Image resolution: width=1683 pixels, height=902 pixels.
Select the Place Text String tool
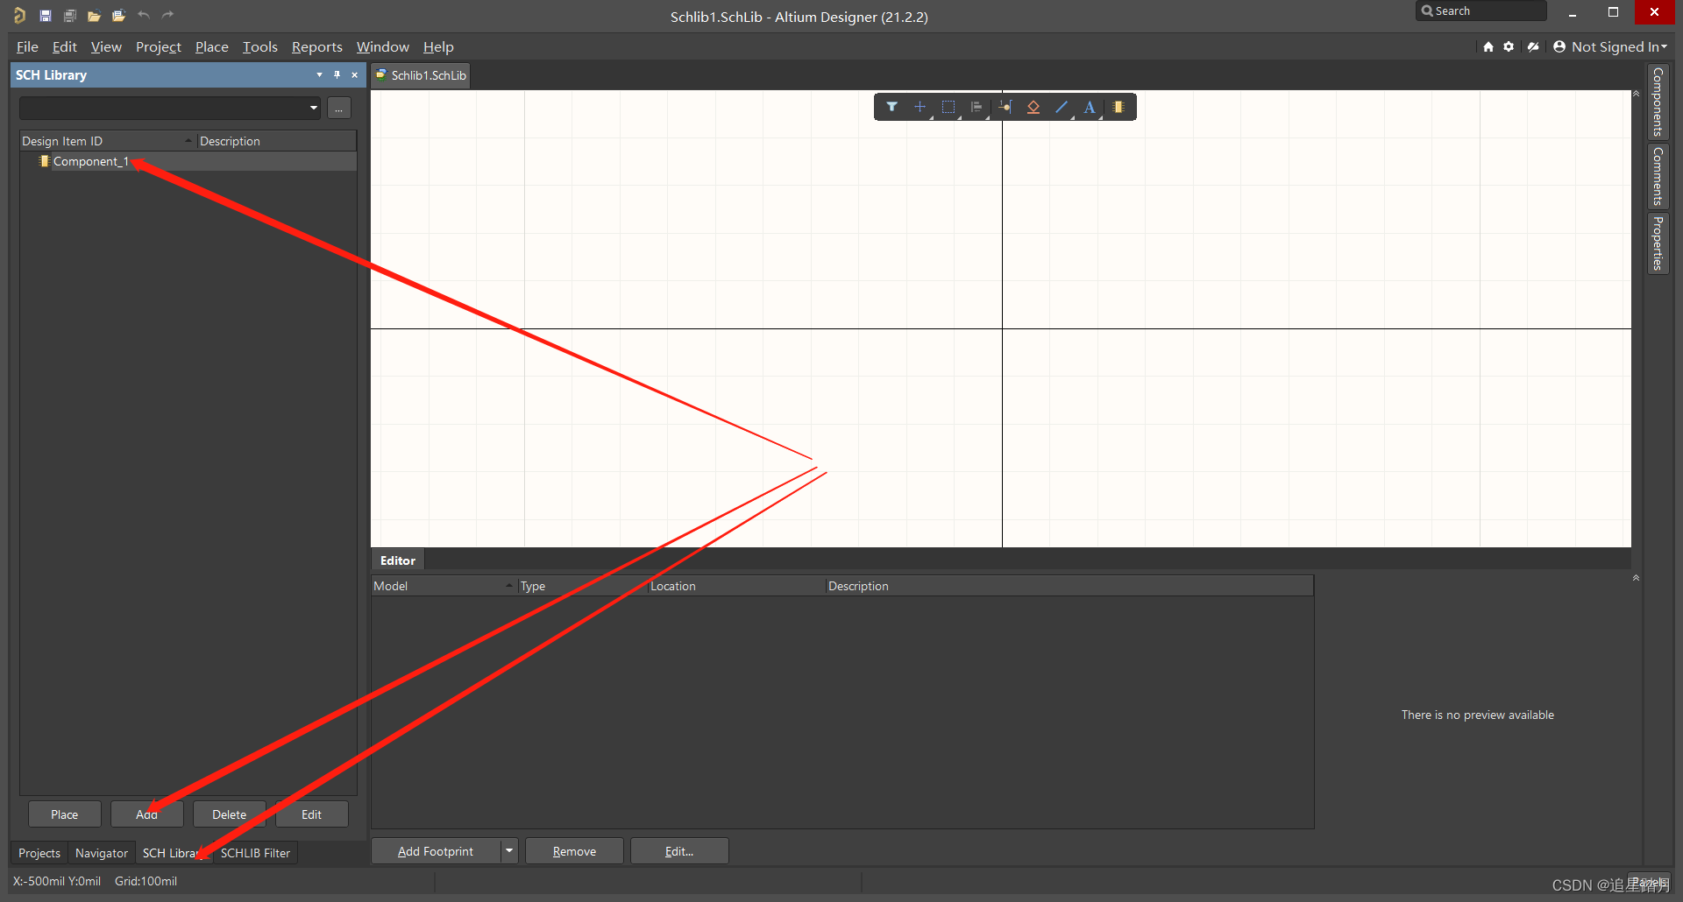point(1090,107)
